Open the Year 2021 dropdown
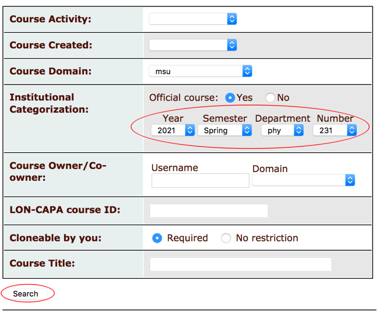This screenshot has width=379, height=315. coord(173,131)
